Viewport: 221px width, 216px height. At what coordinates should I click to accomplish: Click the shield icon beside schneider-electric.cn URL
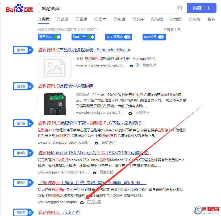(x=137, y=65)
